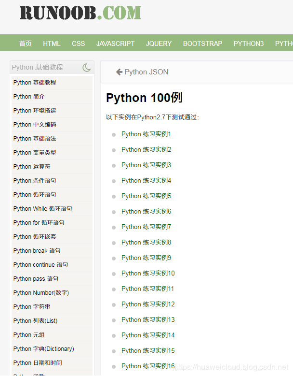The height and width of the screenshot is (376, 293).
Task: Open Python 练习实例15 link
Action: point(148,350)
